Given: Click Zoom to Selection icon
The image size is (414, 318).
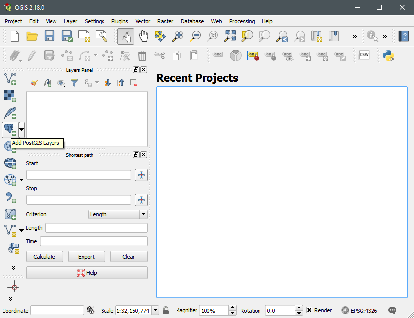Looking at the screenshot, I should [247, 36].
